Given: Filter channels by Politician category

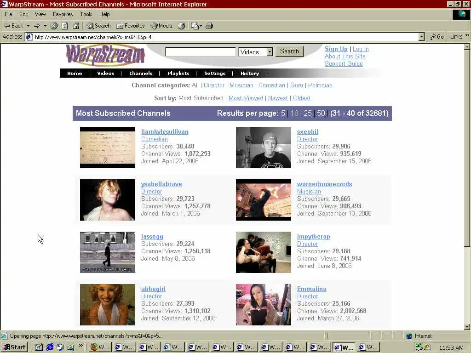Looking at the screenshot, I should click(x=320, y=85).
